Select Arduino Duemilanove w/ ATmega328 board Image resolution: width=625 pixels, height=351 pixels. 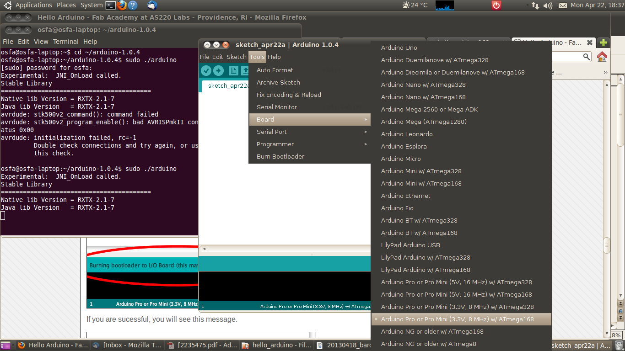[x=461, y=60]
